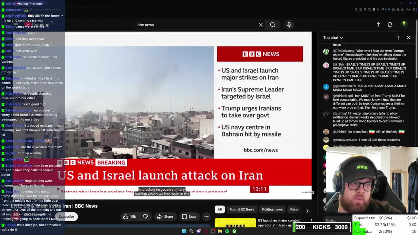Click the Opera browser taskbar icon
The width and height of the screenshot is (418, 235).
(x=205, y=231)
